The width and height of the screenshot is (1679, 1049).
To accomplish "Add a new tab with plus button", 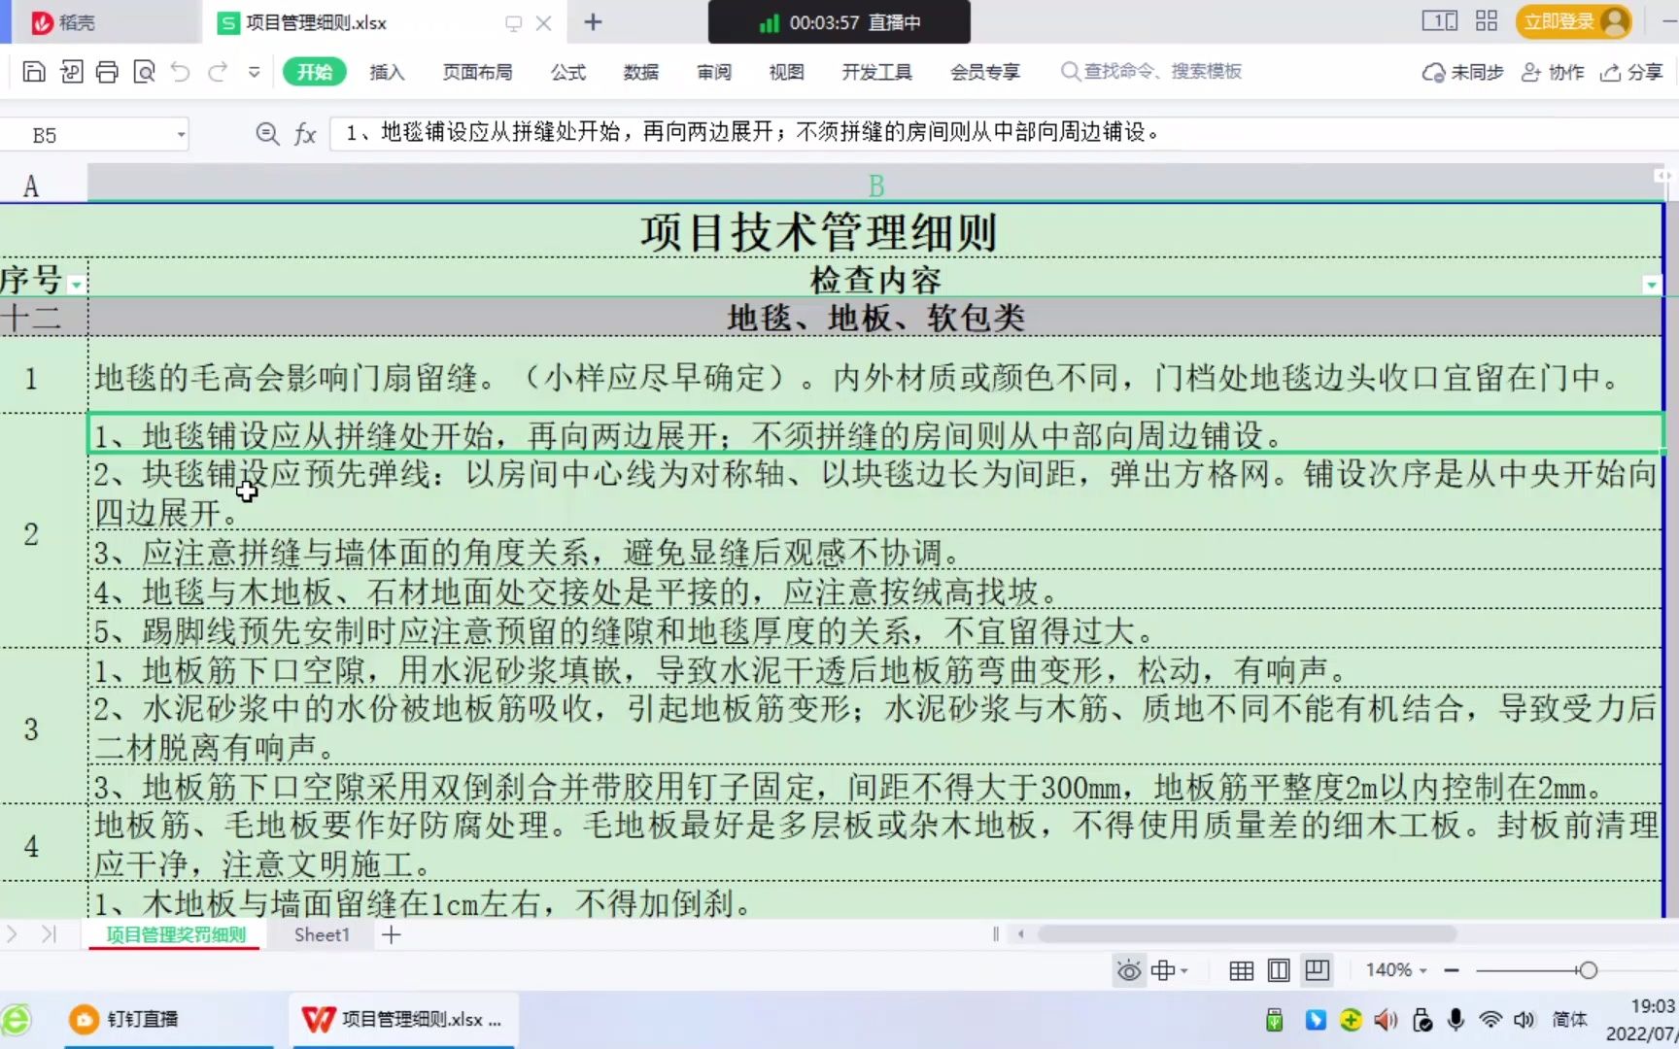I will (x=593, y=22).
